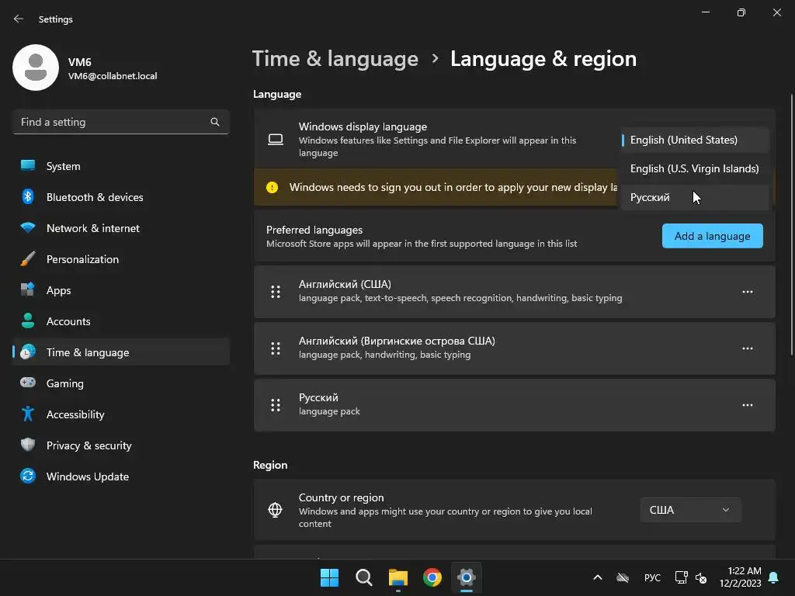
Task: Click drag handle for Русский language
Action: click(276, 405)
